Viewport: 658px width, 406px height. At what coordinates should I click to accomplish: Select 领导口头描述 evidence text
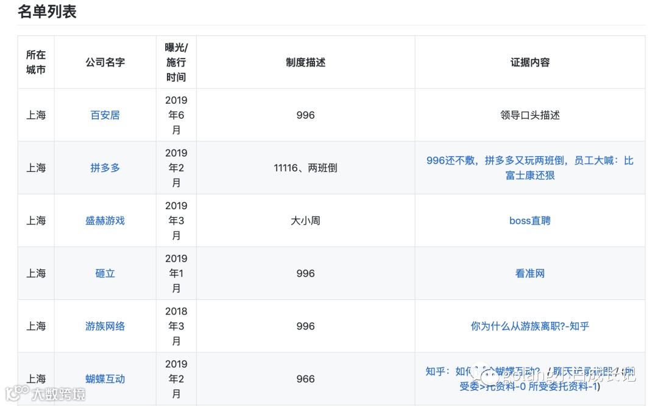pyautogui.click(x=529, y=115)
